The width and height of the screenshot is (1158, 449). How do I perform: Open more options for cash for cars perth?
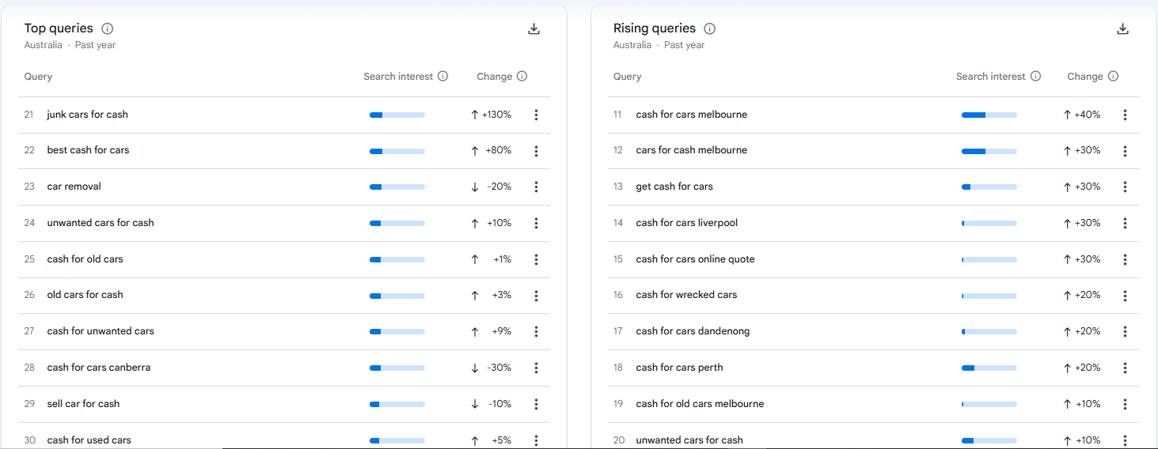coord(1125,368)
